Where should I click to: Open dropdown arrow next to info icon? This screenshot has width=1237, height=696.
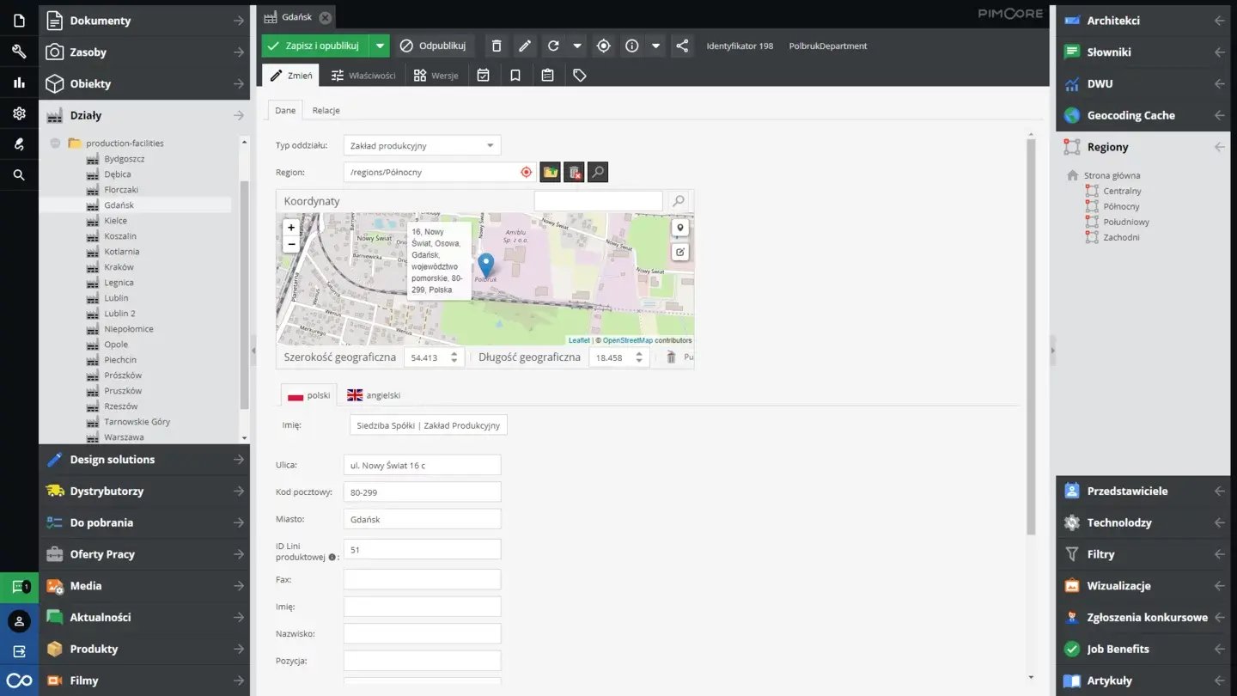tap(656, 46)
